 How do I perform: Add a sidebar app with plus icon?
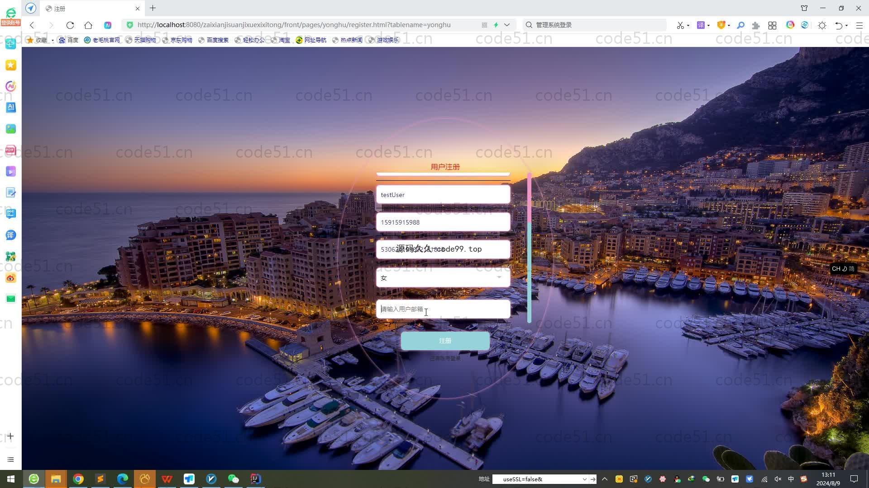coord(10,436)
